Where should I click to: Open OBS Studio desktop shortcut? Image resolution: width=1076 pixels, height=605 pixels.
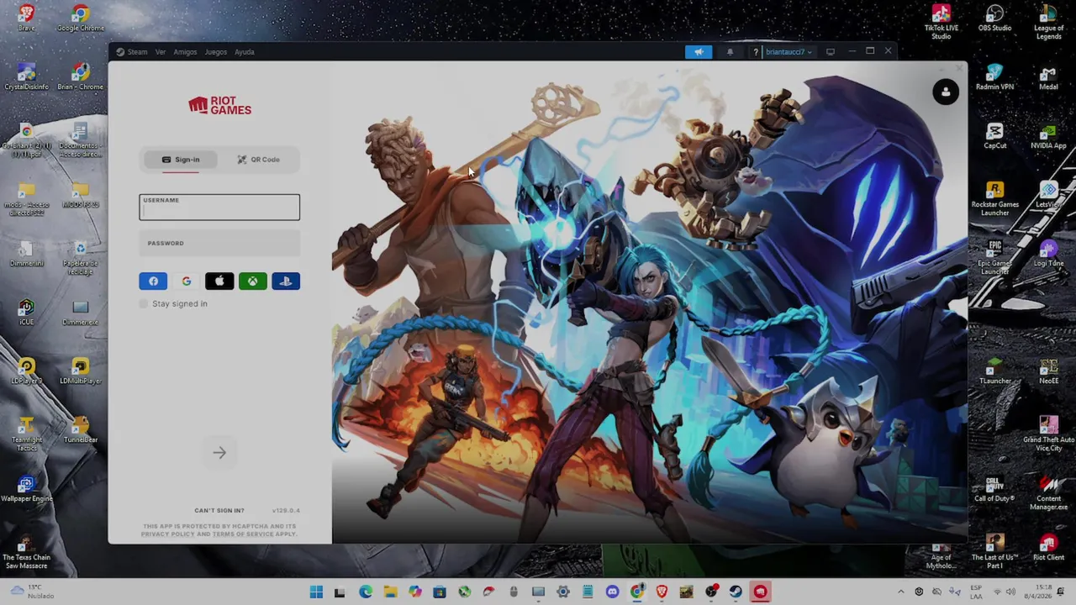[995, 18]
